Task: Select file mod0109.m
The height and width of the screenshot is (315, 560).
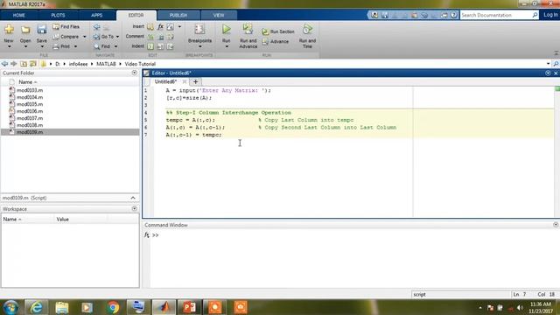Action: pyautogui.click(x=30, y=132)
